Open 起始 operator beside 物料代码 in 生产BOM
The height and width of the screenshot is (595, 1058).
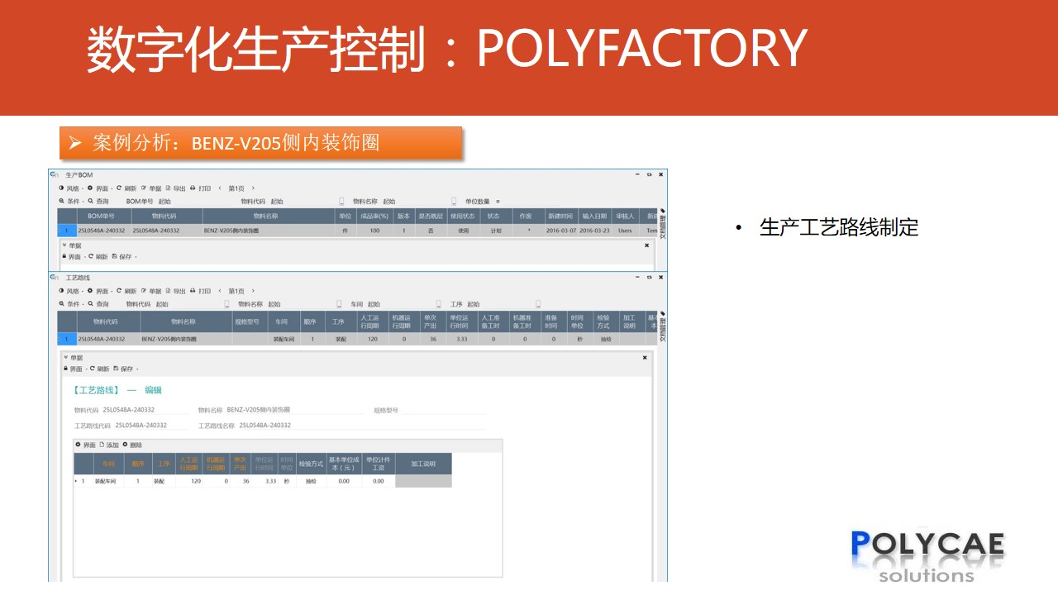point(277,201)
